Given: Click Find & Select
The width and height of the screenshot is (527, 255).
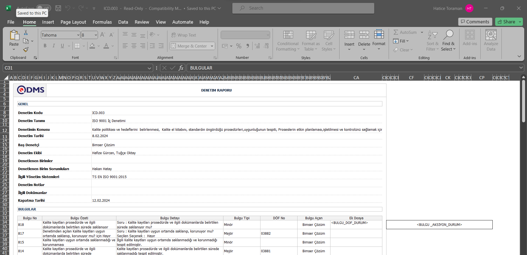Looking at the screenshot, I should coord(448,41).
